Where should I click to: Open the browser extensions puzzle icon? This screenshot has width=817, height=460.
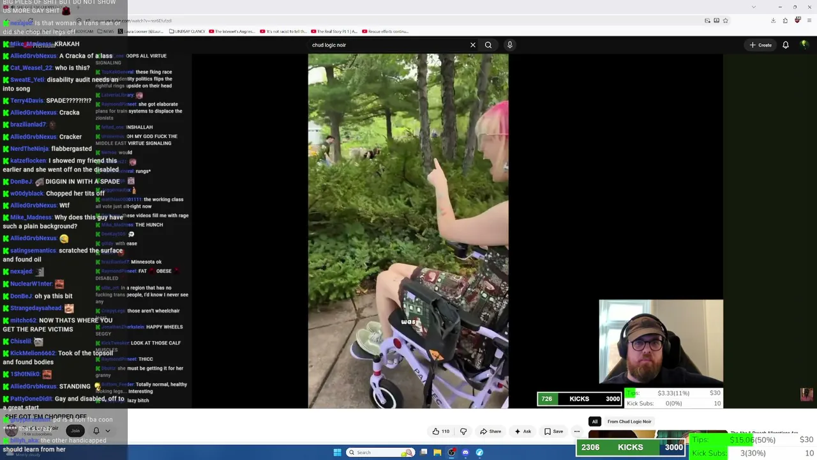click(x=785, y=20)
